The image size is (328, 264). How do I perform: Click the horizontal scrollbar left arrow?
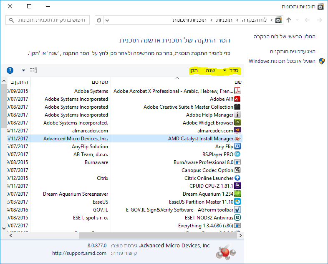click(11, 235)
